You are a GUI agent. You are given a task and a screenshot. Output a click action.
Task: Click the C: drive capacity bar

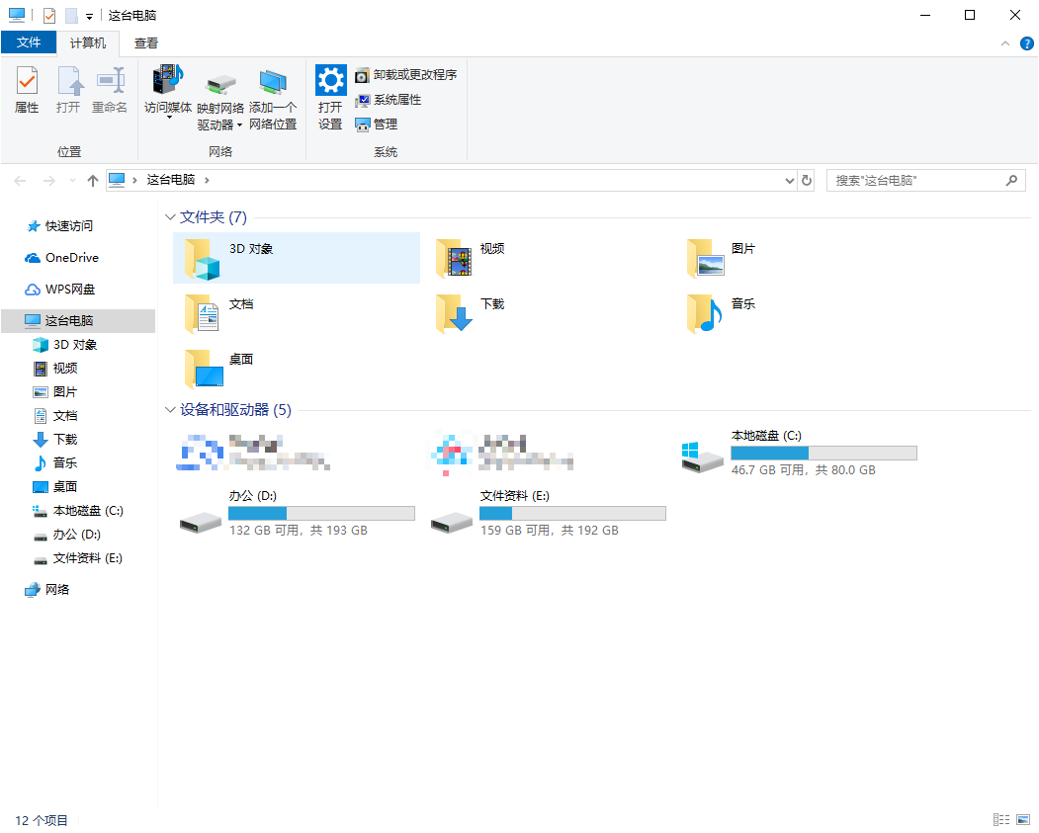point(823,453)
